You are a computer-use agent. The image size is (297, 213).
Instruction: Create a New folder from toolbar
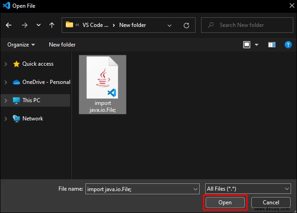click(x=62, y=45)
